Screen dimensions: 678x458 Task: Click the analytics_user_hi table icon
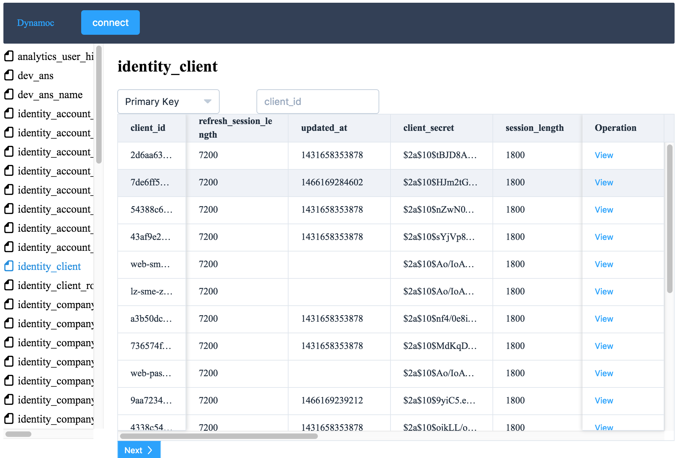(x=9, y=56)
